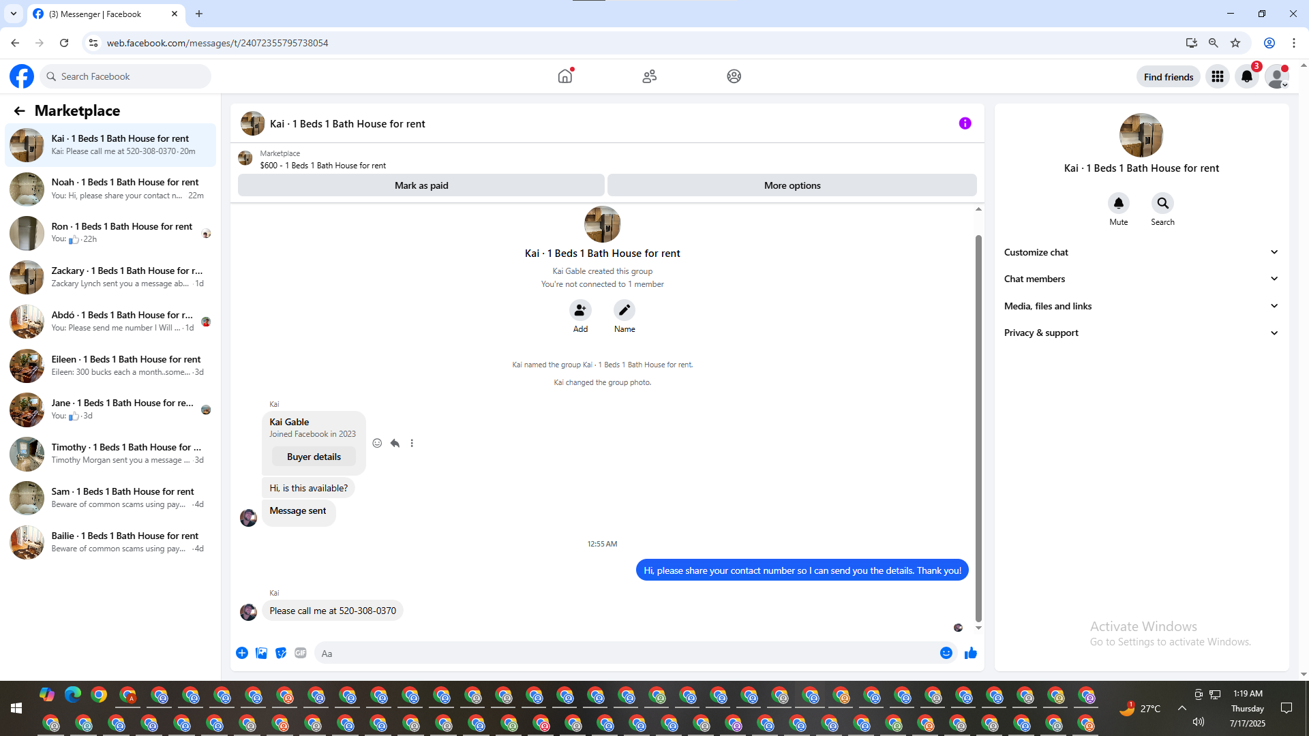Open the Jane house for rent conversation
The height and width of the screenshot is (736, 1309).
coord(110,410)
